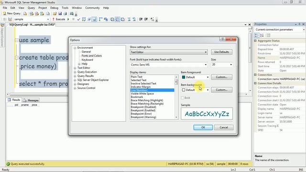Click the green Debug play arrow
The image size is (306, 172).
(68, 19)
